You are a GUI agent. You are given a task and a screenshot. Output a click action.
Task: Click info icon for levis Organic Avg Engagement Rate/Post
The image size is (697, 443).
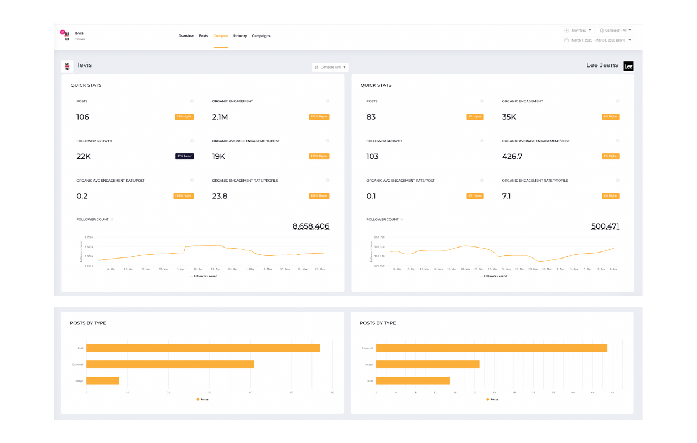pyautogui.click(x=192, y=181)
